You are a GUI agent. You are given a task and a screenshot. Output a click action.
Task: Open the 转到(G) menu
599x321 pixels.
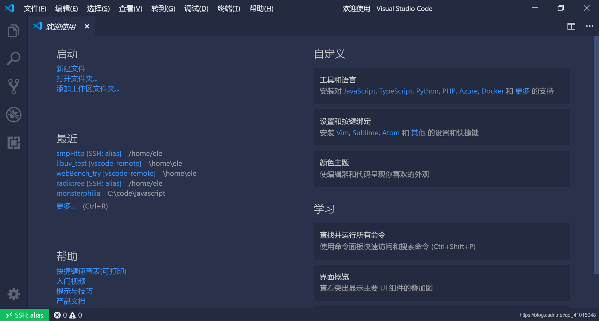pos(163,8)
